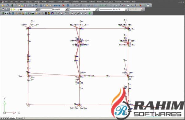Click the Redo arrow icon
The height and width of the screenshot is (120, 185).
[x=59, y=6]
